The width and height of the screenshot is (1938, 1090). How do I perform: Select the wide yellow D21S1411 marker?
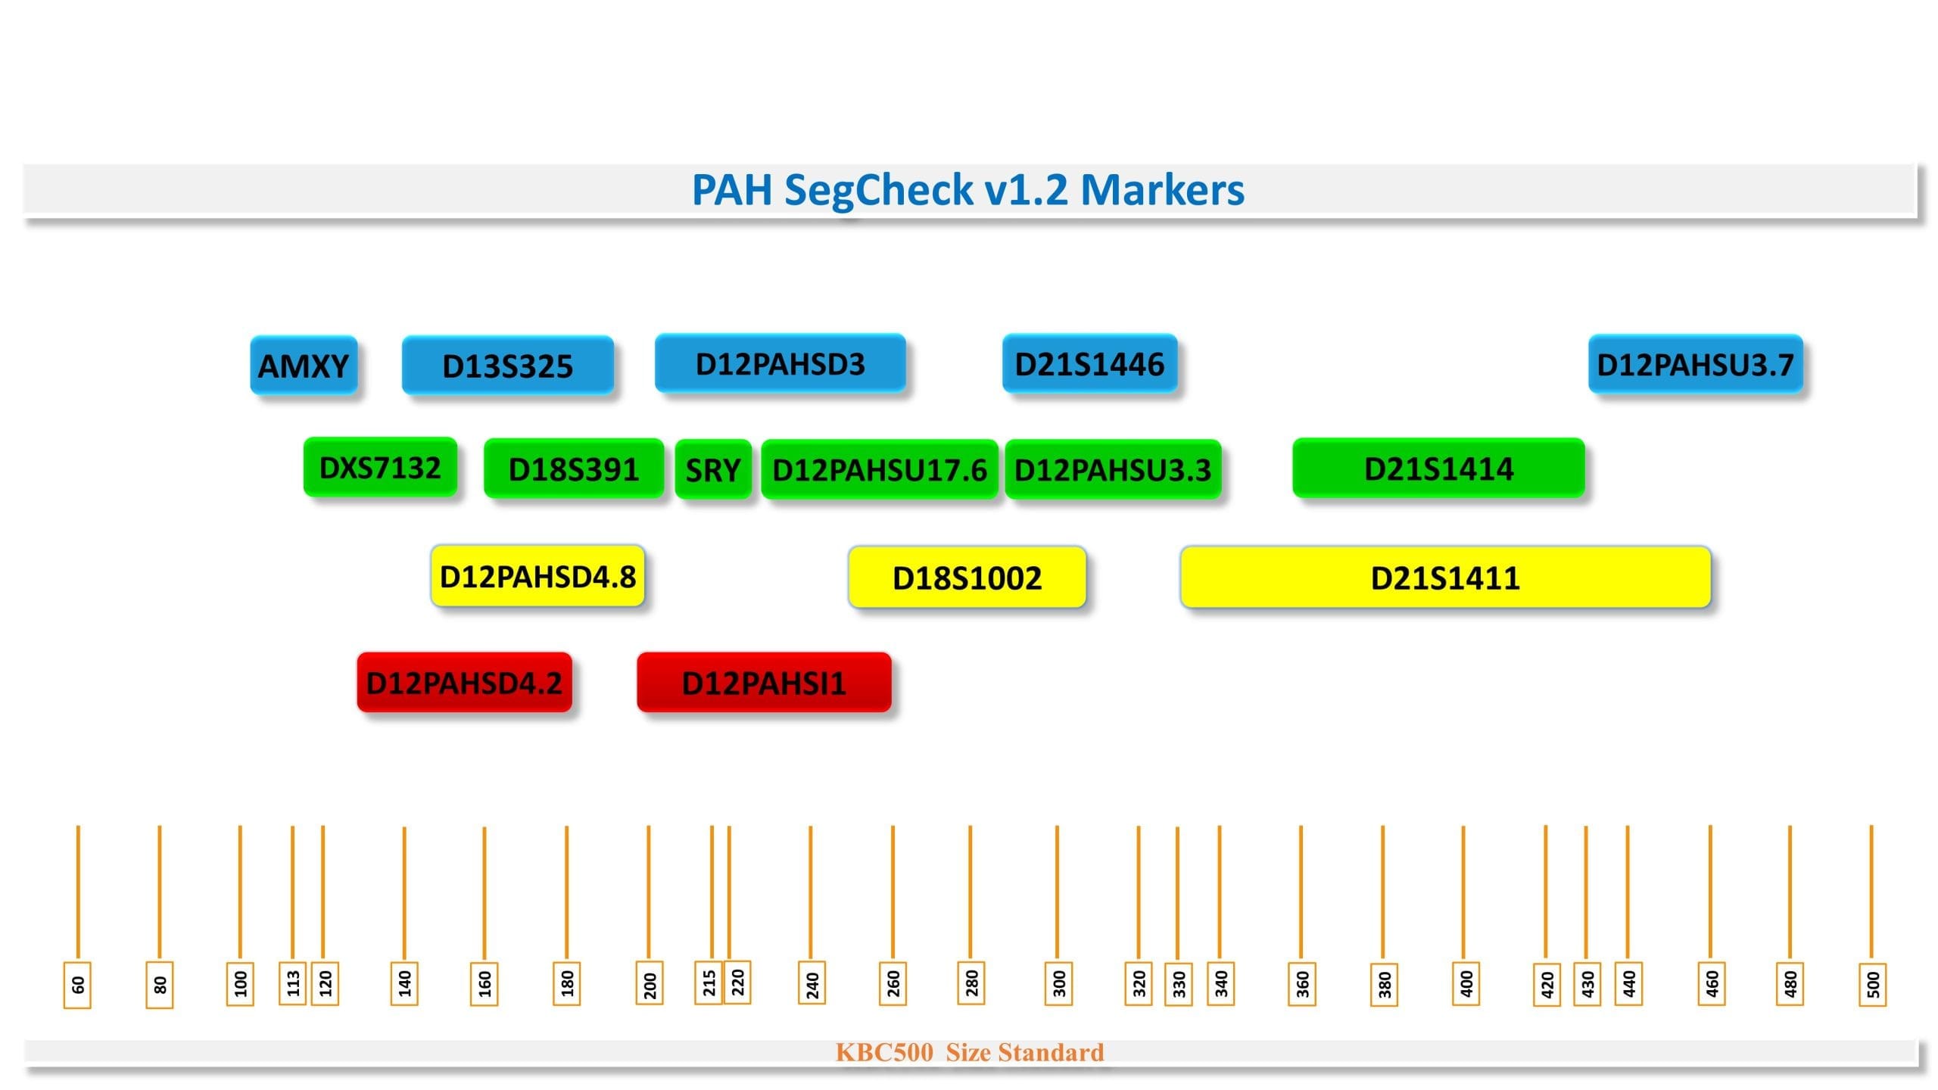(x=1445, y=578)
